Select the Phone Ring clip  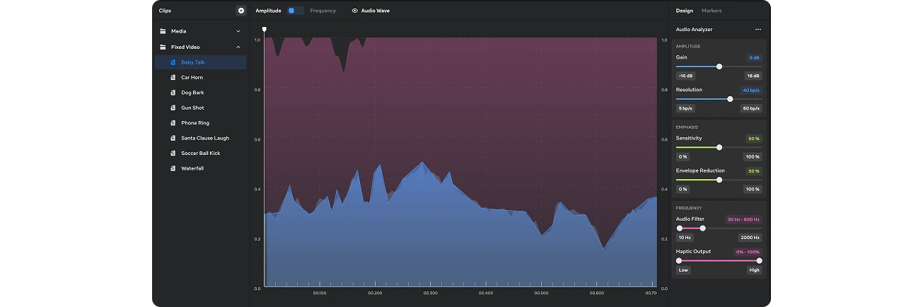pos(195,123)
